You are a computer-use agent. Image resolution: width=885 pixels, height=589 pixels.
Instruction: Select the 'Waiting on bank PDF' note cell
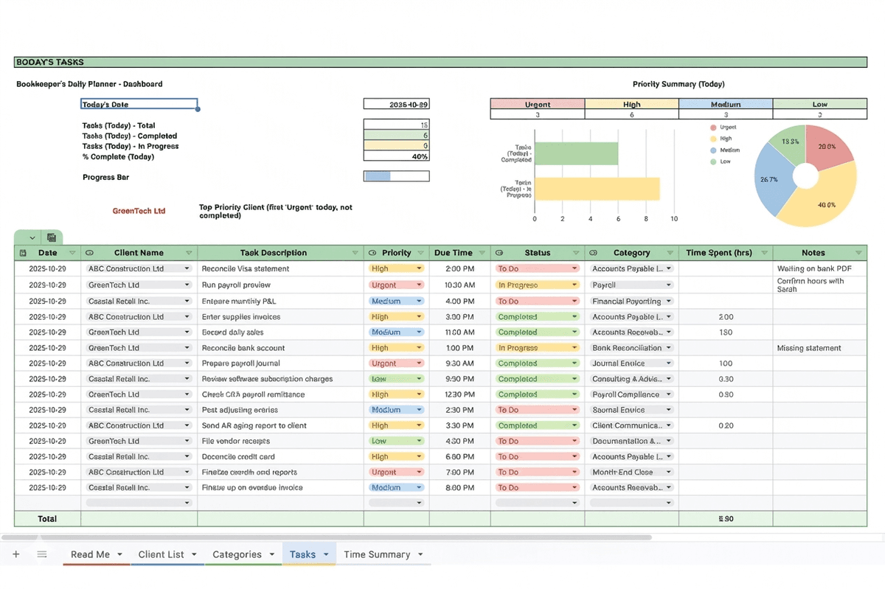click(x=819, y=269)
